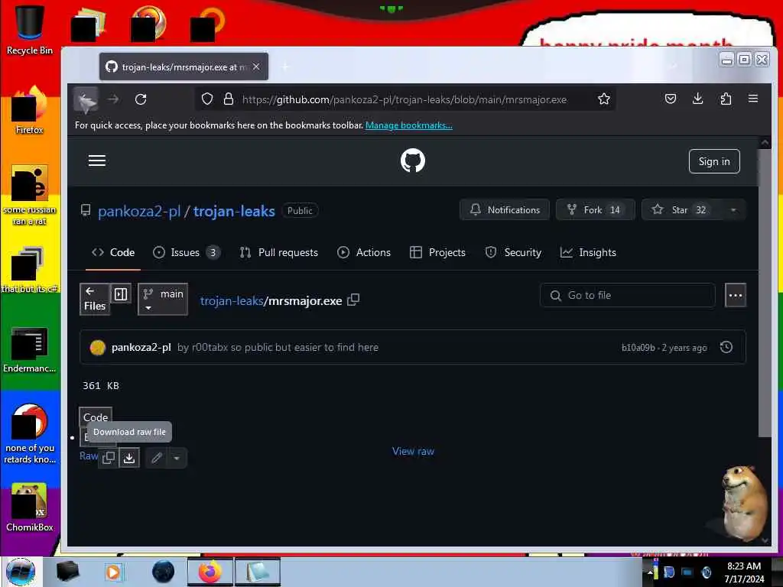Click the Sign in button
The height and width of the screenshot is (587, 783).
[714, 161]
